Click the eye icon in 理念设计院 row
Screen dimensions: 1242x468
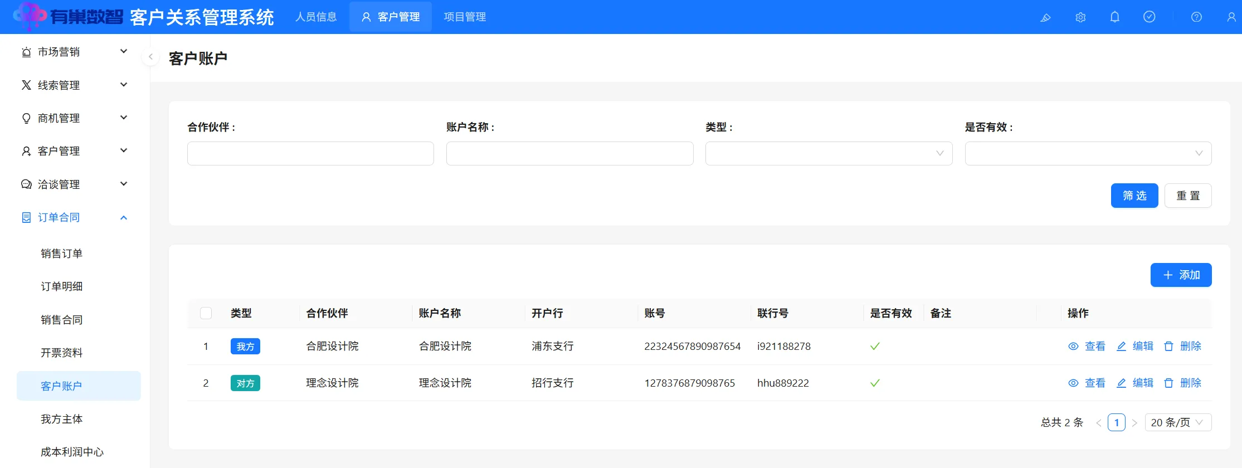pos(1073,383)
